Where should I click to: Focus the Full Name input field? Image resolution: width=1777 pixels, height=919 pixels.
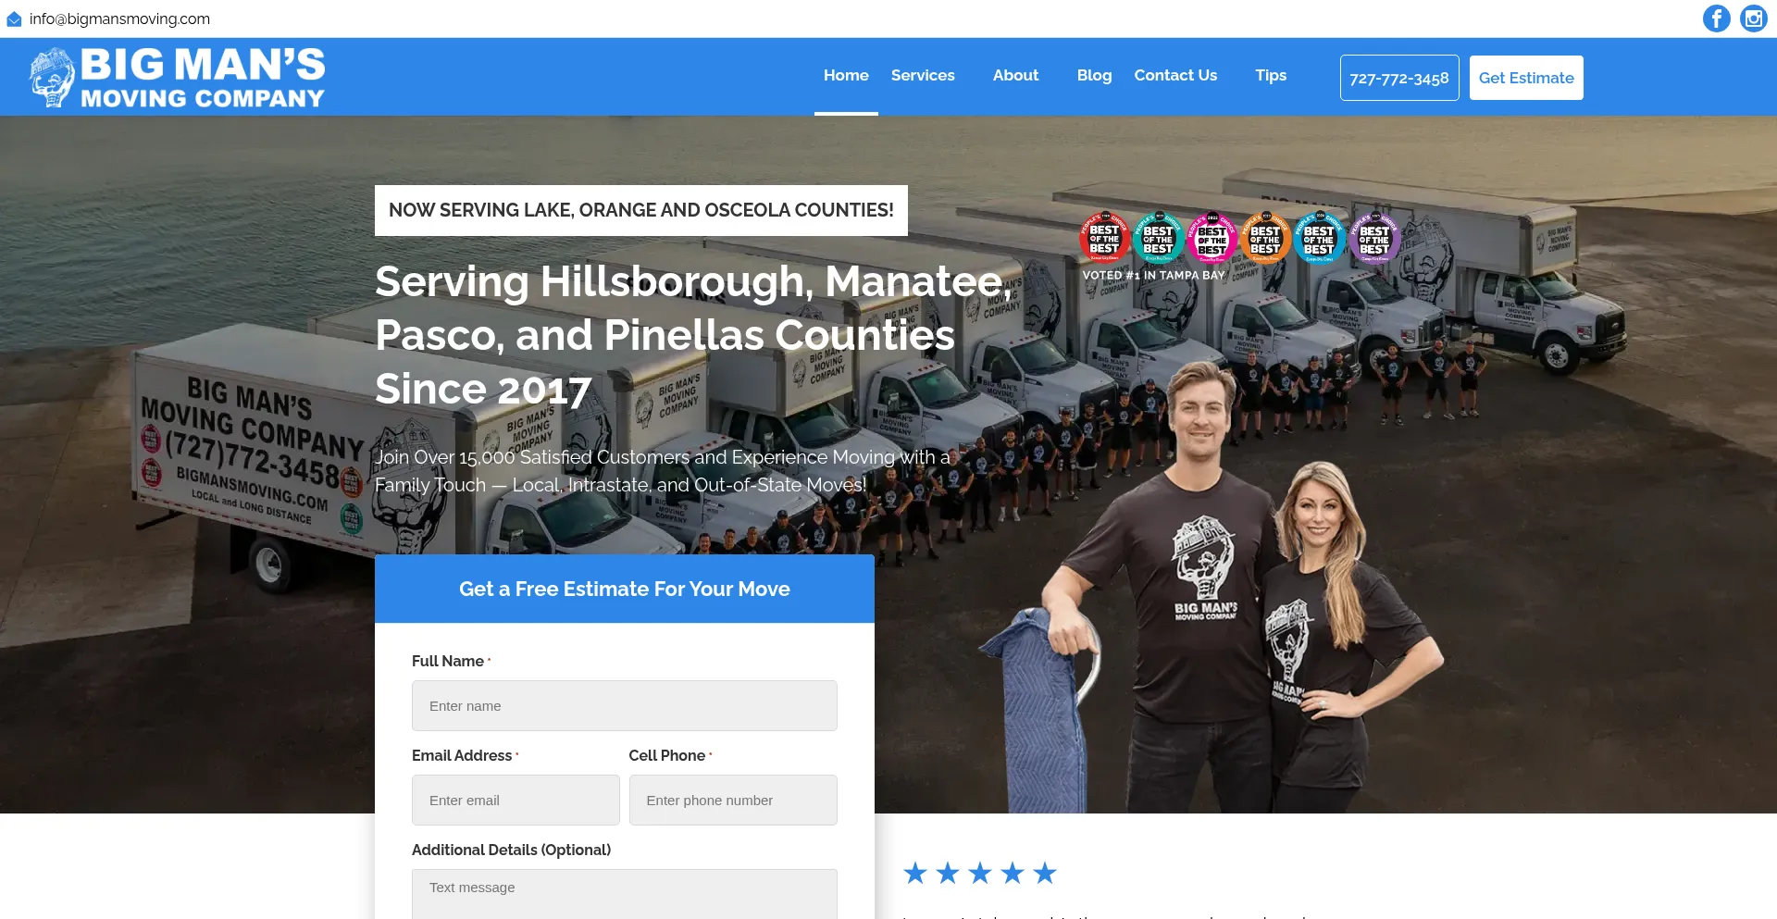[x=624, y=706]
